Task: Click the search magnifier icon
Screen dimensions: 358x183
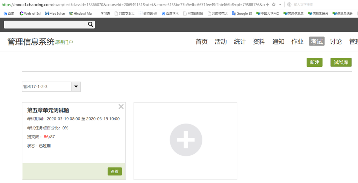Action: coord(91,24)
